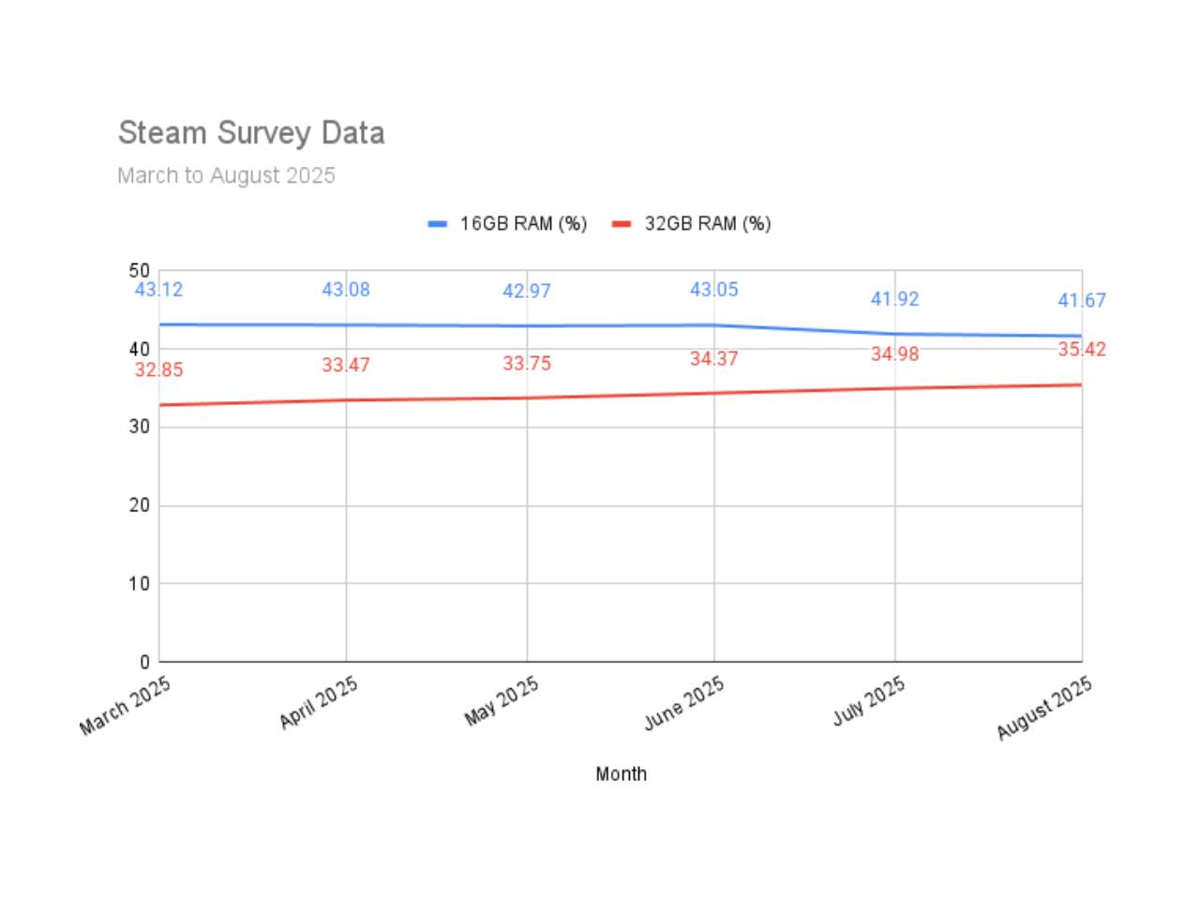Click the data label 35.42

[1082, 350]
